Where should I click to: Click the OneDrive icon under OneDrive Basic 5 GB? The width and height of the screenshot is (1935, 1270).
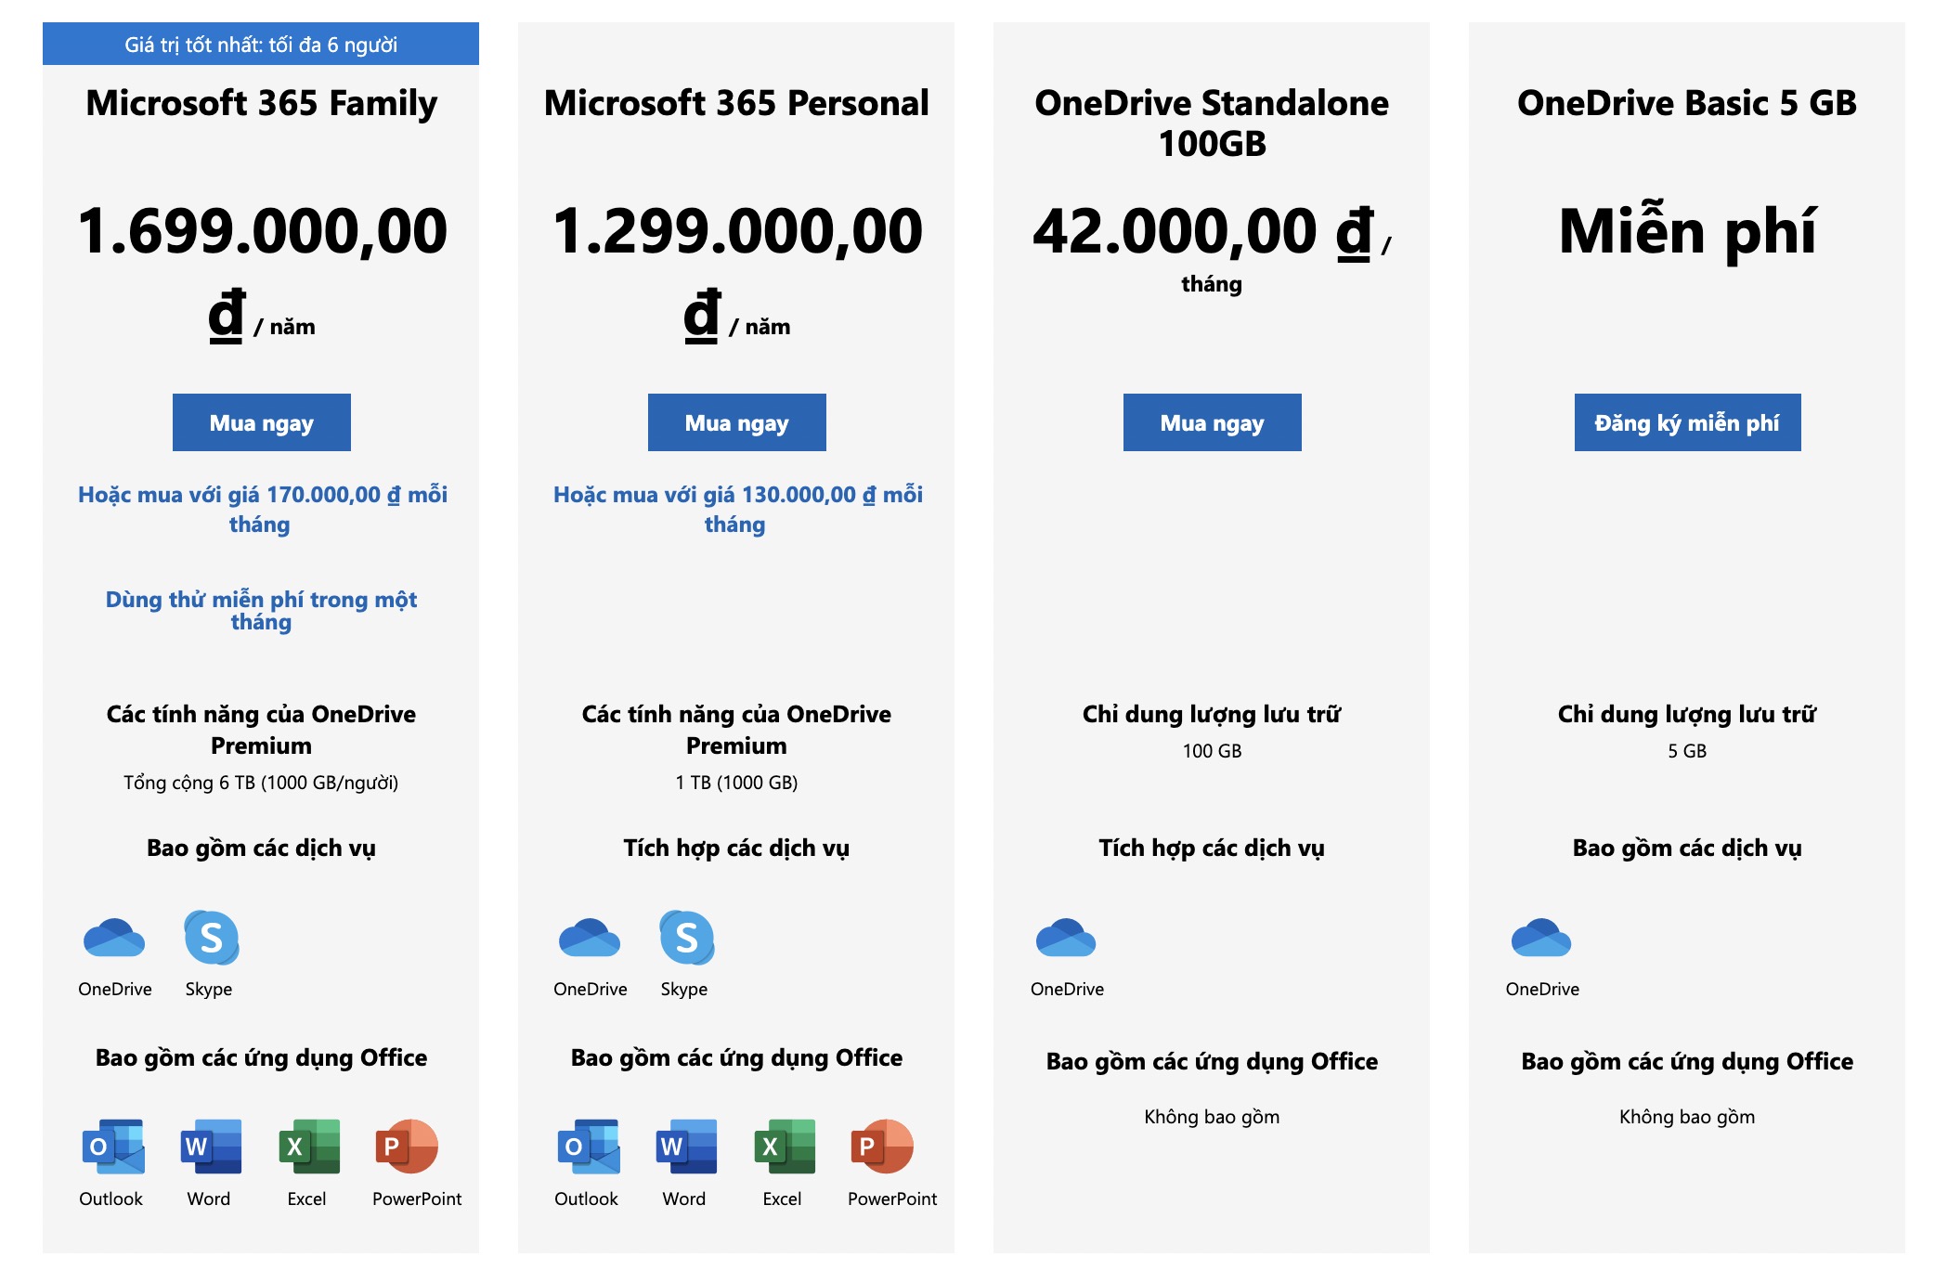pyautogui.click(x=1541, y=938)
